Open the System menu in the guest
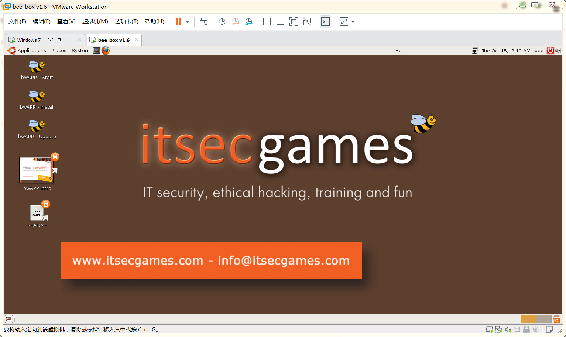566x337 pixels. click(x=80, y=51)
